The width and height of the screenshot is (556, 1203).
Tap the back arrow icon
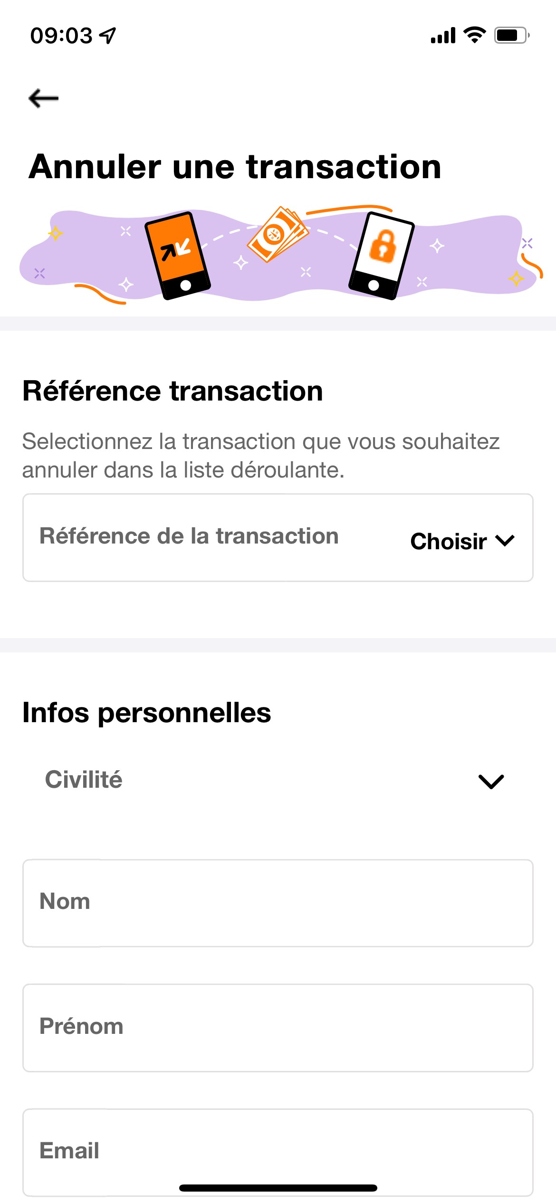[x=43, y=98]
